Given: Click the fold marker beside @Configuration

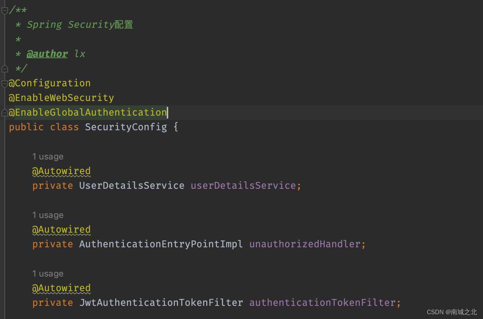Looking at the screenshot, I should click(4, 83).
